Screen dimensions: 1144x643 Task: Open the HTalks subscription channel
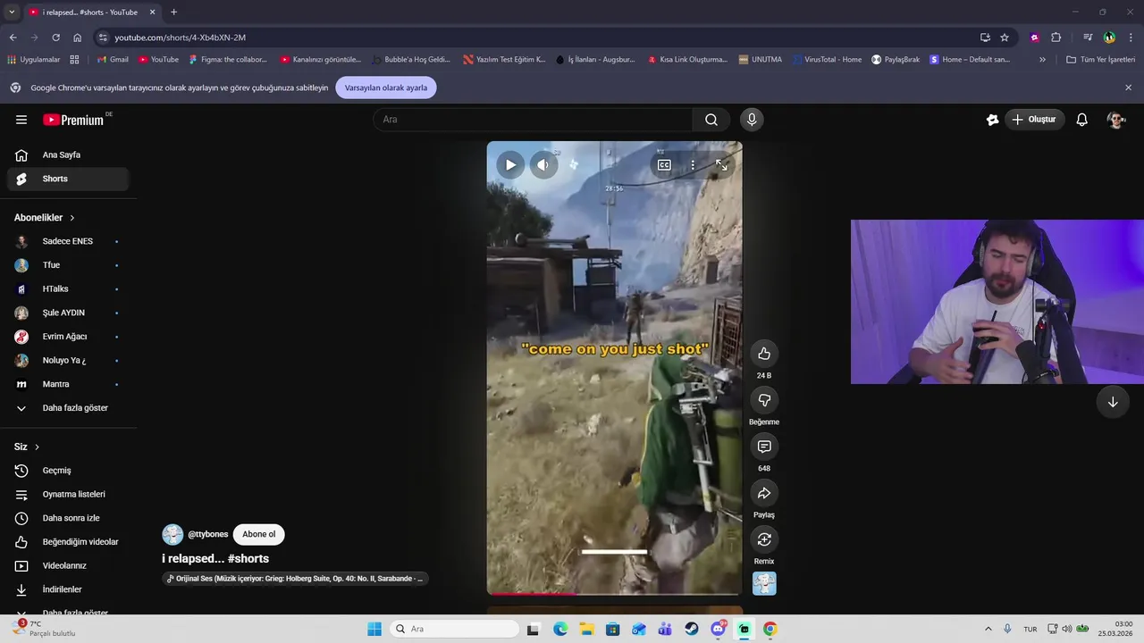click(68, 289)
